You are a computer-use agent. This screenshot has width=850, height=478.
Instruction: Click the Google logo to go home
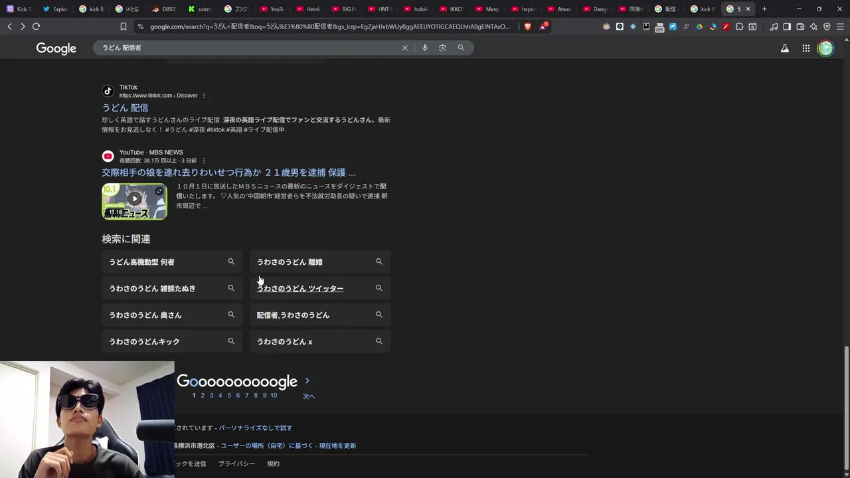(x=56, y=48)
